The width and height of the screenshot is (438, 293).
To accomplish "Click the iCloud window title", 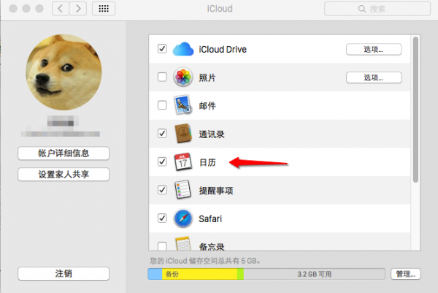I will tap(220, 9).
